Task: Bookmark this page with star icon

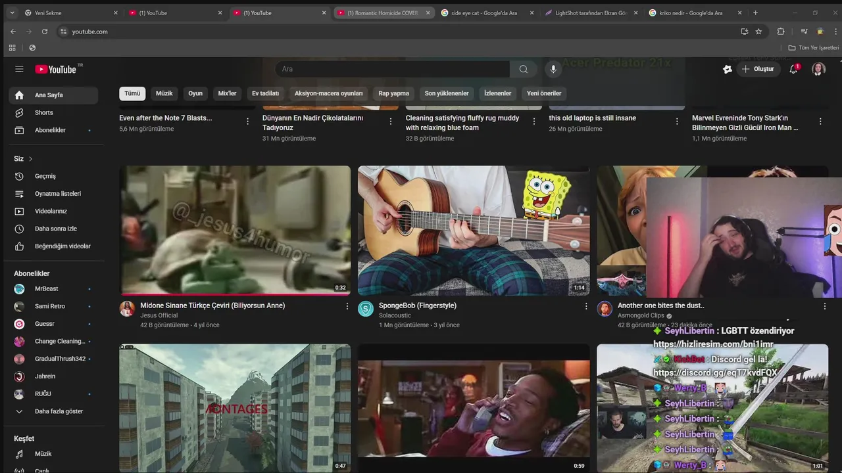Action: (758, 32)
